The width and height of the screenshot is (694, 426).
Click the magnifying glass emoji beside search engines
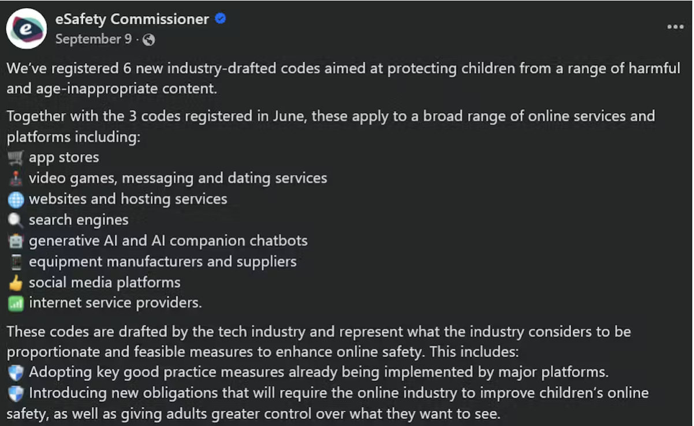(x=16, y=220)
